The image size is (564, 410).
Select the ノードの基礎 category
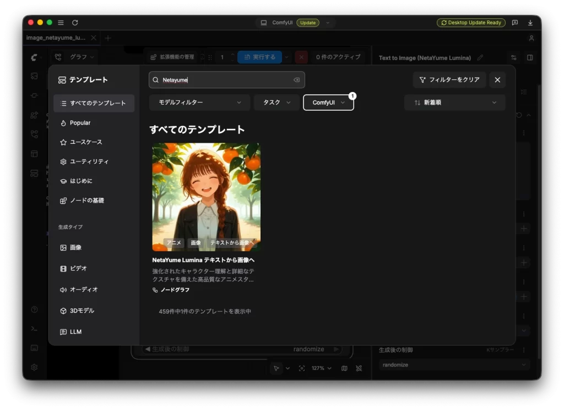(94, 201)
